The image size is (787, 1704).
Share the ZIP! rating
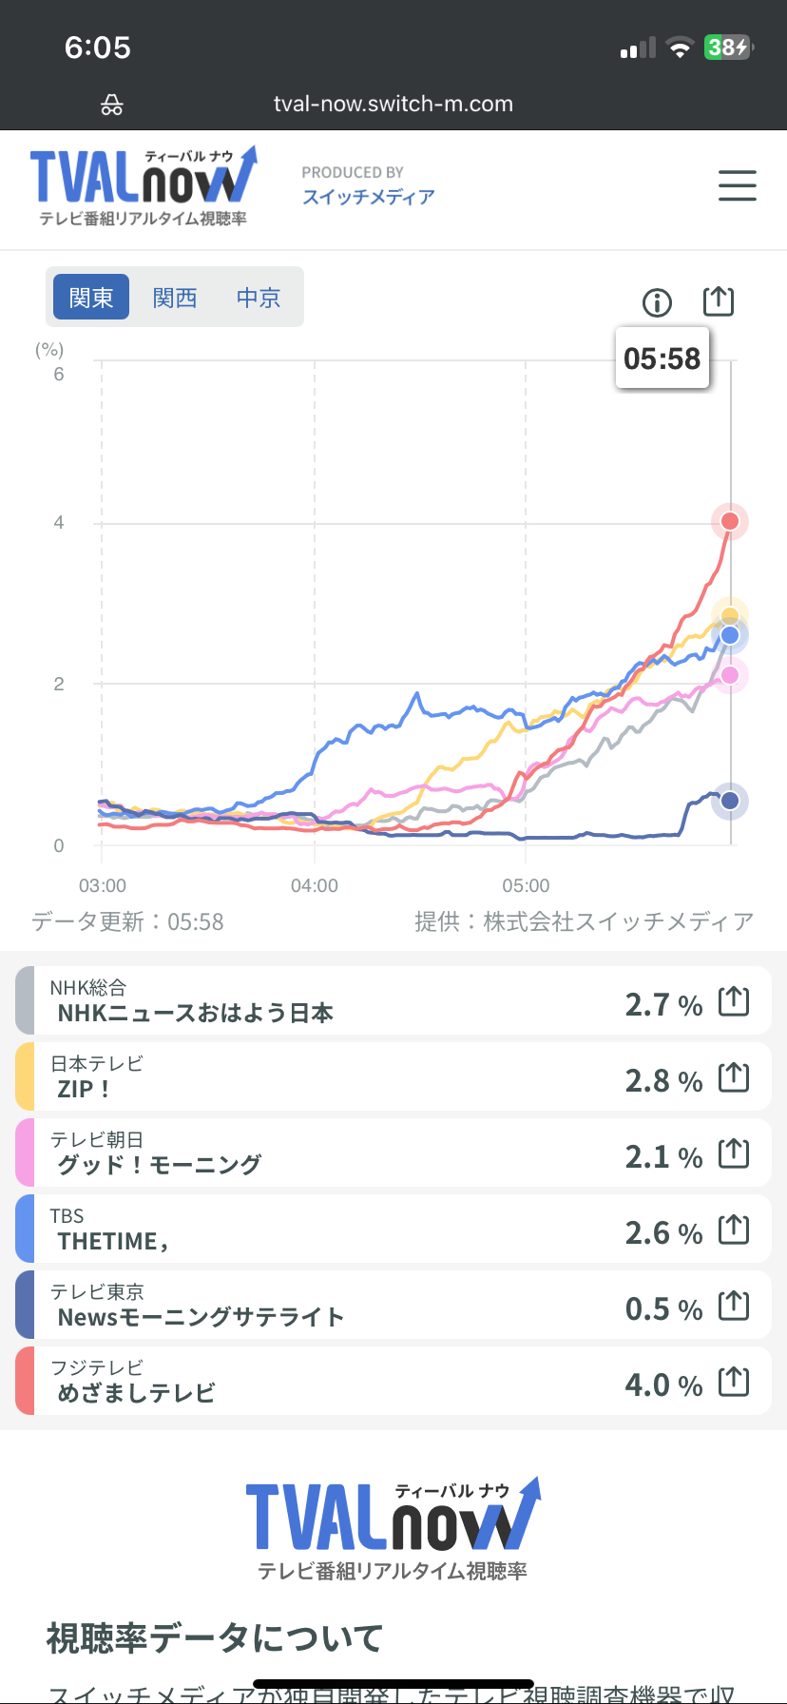click(x=734, y=1077)
